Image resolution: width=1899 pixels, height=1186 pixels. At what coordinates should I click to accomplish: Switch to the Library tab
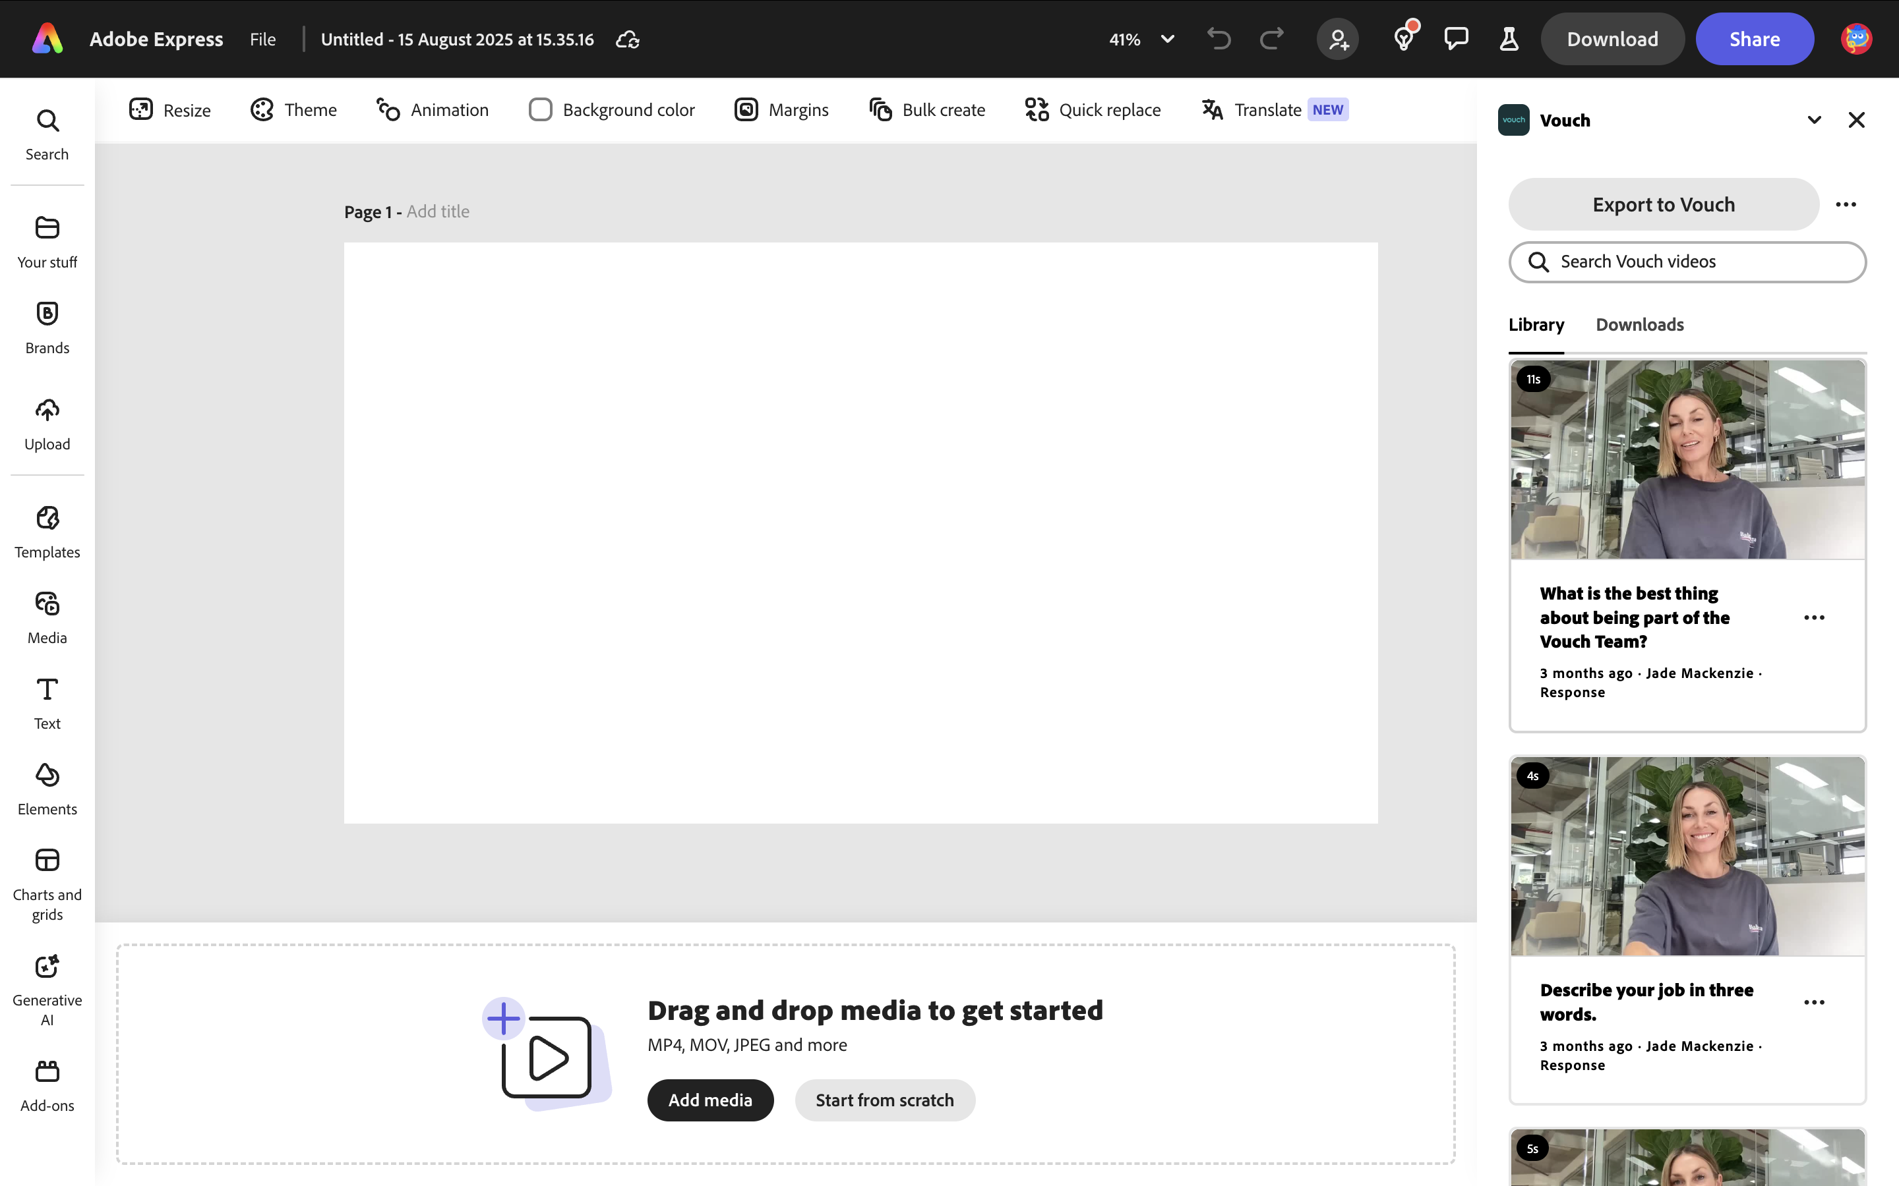[x=1536, y=325]
